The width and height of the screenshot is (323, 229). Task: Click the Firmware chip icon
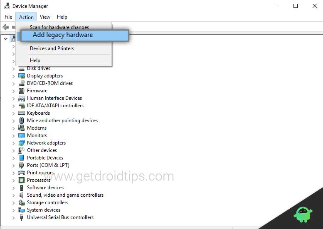click(22, 91)
